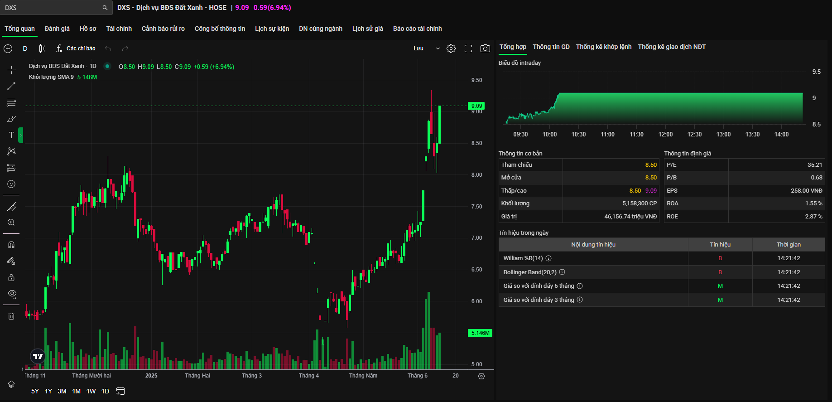Select the ruler measure tool
Screen dimensions: 832x402
click(x=12, y=207)
